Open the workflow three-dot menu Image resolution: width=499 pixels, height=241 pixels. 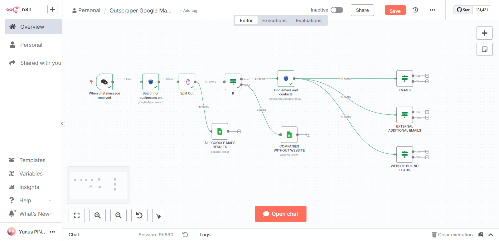point(432,10)
